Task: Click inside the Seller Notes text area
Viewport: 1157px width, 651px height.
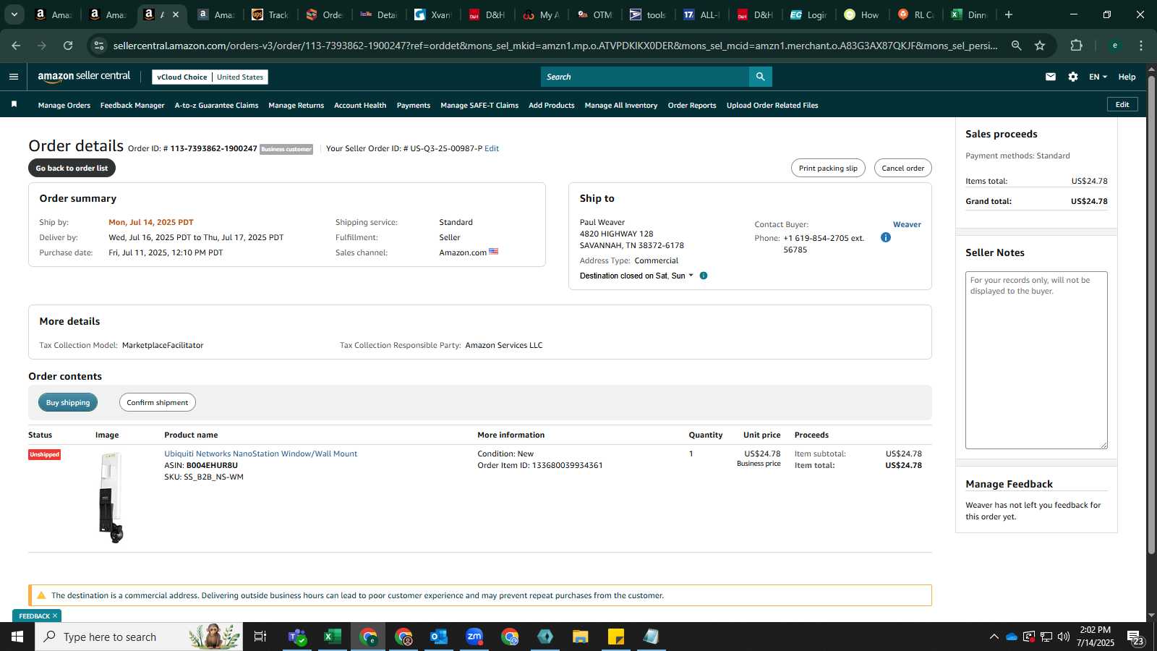Action: [1036, 360]
